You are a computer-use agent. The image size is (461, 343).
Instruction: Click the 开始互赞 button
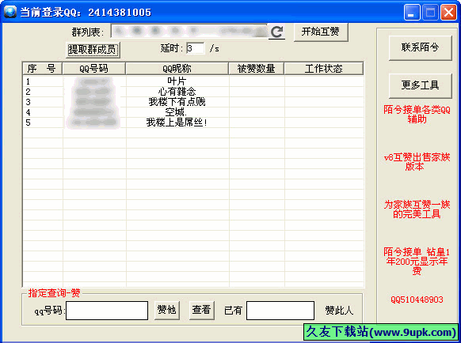point(321,32)
